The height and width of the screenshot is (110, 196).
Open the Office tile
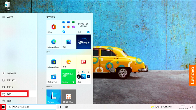[54, 27]
